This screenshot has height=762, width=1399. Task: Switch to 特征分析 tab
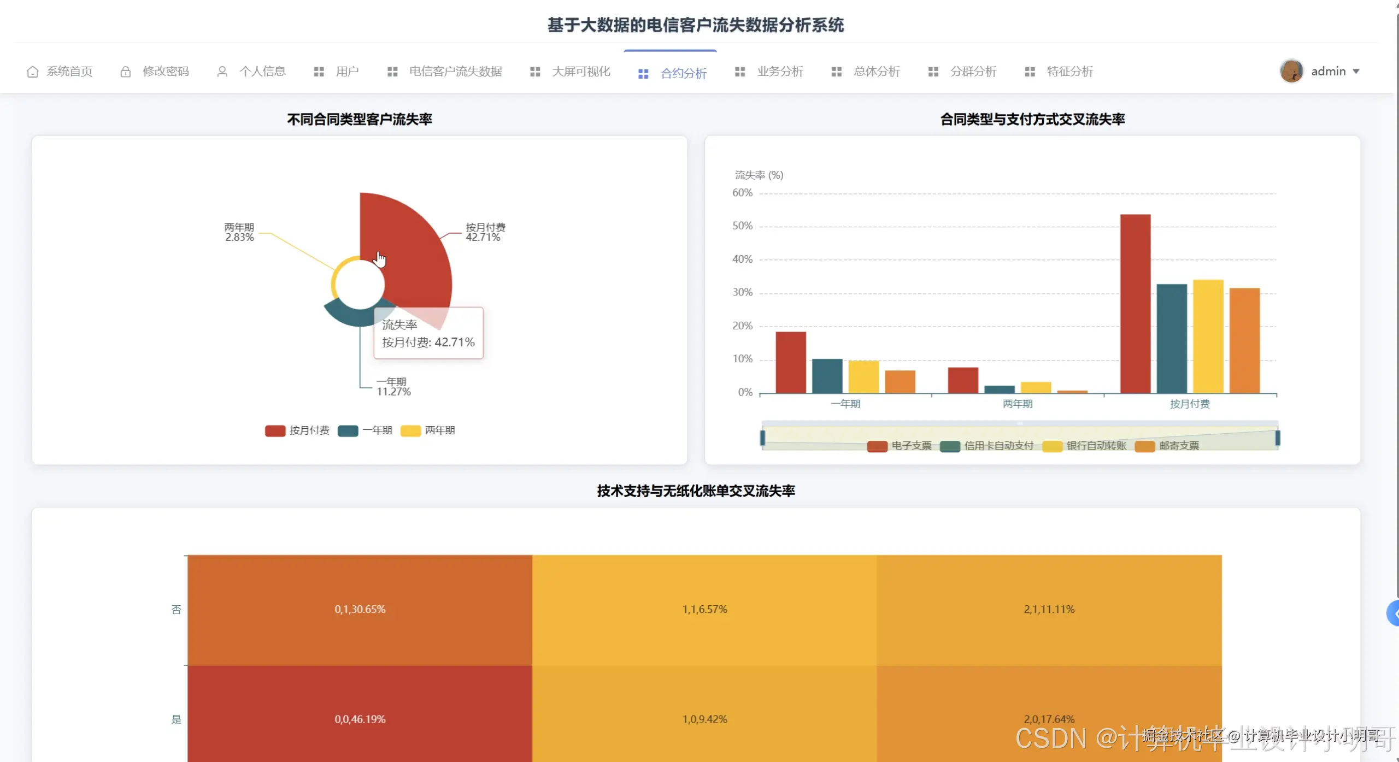[1069, 72]
